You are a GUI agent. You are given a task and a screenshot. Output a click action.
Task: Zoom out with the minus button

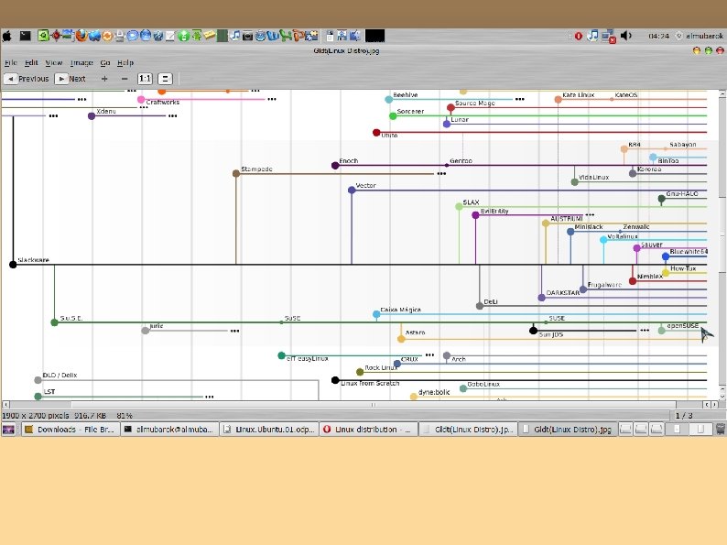125,79
